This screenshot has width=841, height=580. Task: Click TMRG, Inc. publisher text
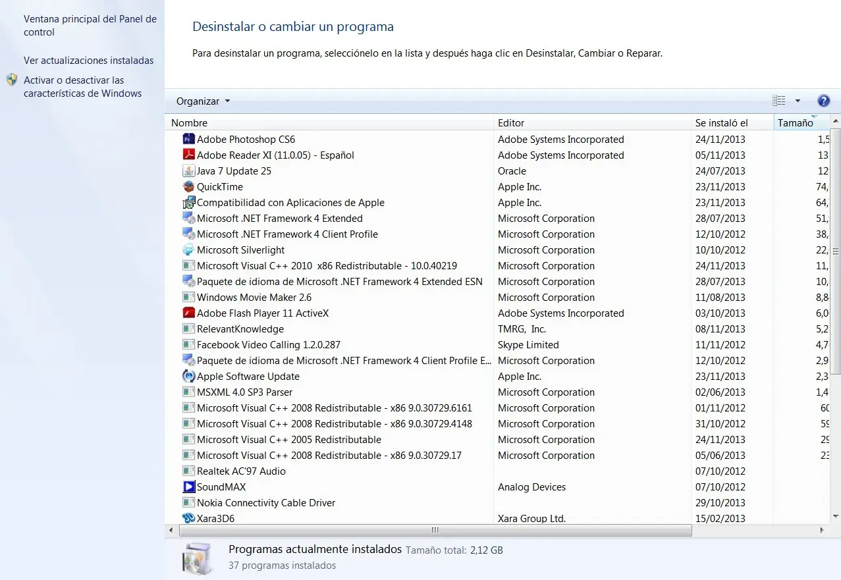point(522,329)
